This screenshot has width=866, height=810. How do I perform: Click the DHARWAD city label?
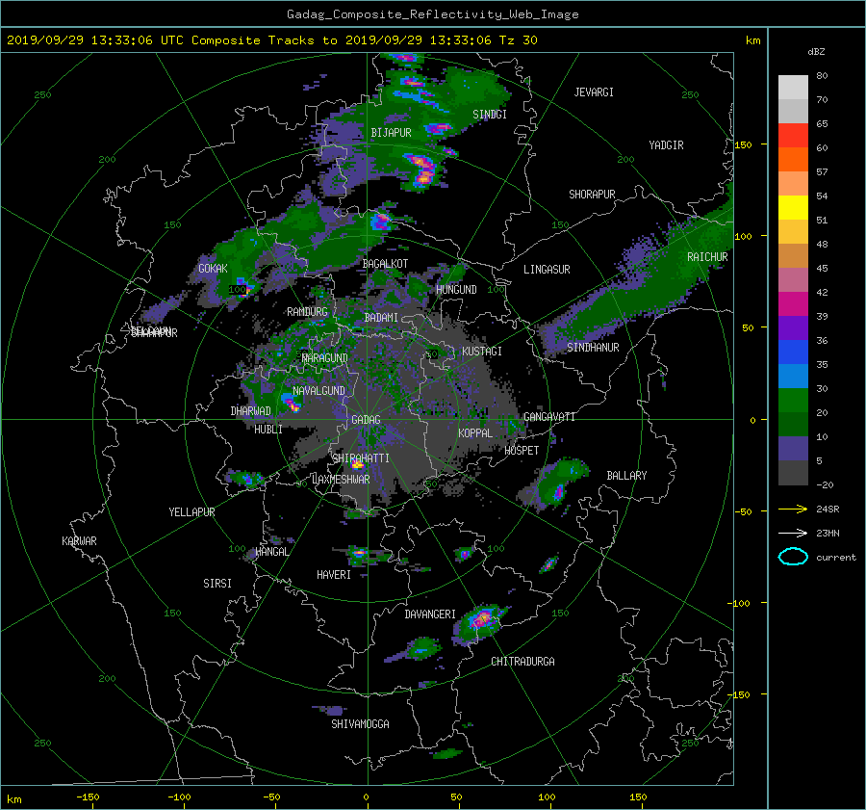[250, 411]
